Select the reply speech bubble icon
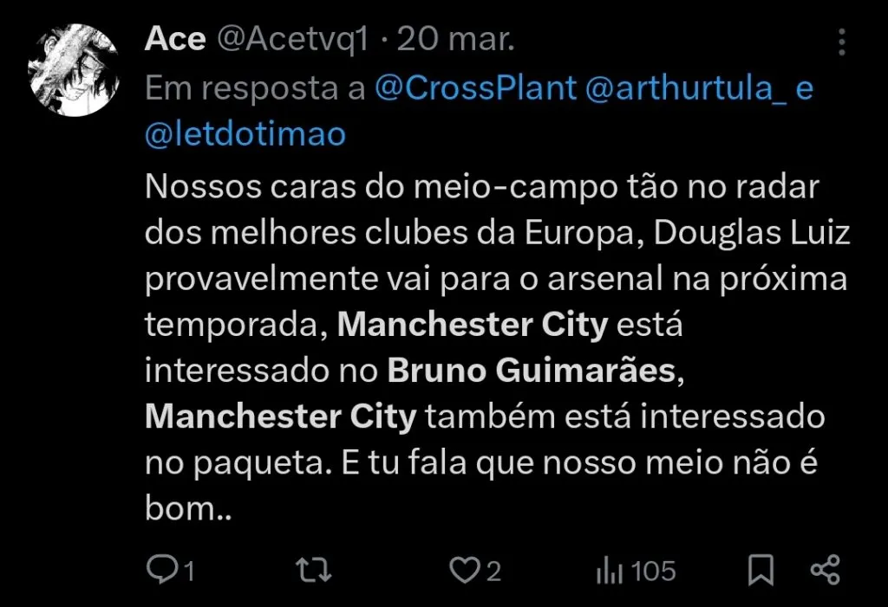The width and height of the screenshot is (888, 607). tap(165, 571)
